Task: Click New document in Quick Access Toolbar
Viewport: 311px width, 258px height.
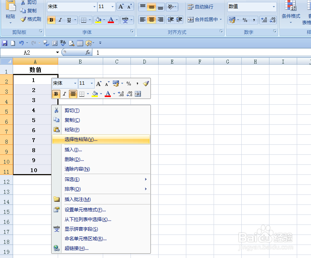Action: pos(13,43)
